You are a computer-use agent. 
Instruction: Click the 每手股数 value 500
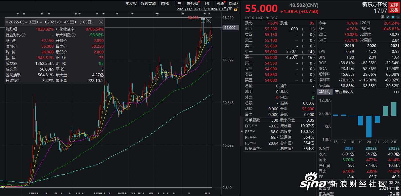coord(274,120)
